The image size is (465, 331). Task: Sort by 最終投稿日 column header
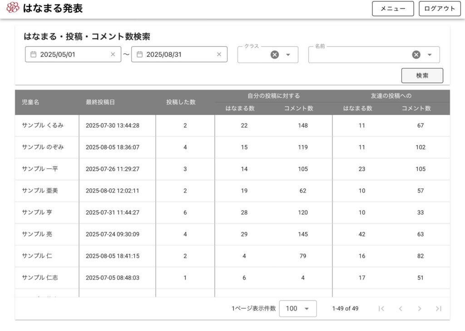100,102
